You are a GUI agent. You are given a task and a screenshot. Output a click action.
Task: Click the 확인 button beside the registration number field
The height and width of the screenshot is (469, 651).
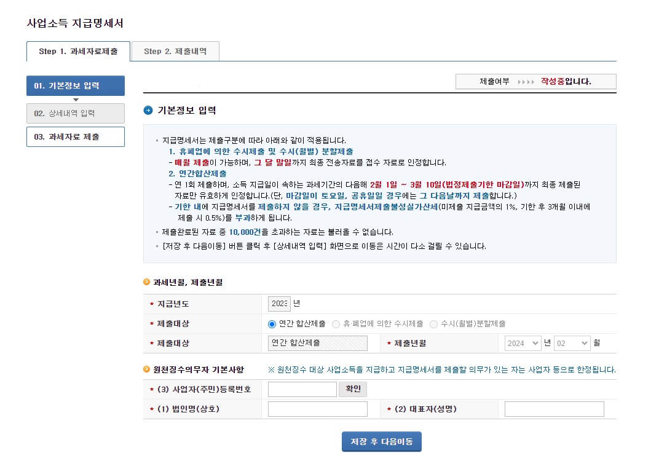pos(352,388)
